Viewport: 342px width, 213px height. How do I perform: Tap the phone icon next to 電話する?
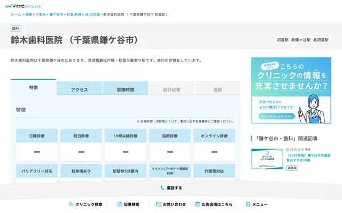[x=162, y=188]
